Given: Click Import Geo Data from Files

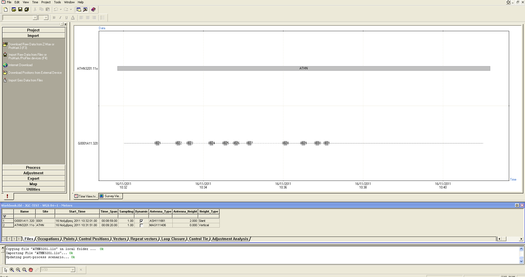Looking at the screenshot, I should [25, 80].
